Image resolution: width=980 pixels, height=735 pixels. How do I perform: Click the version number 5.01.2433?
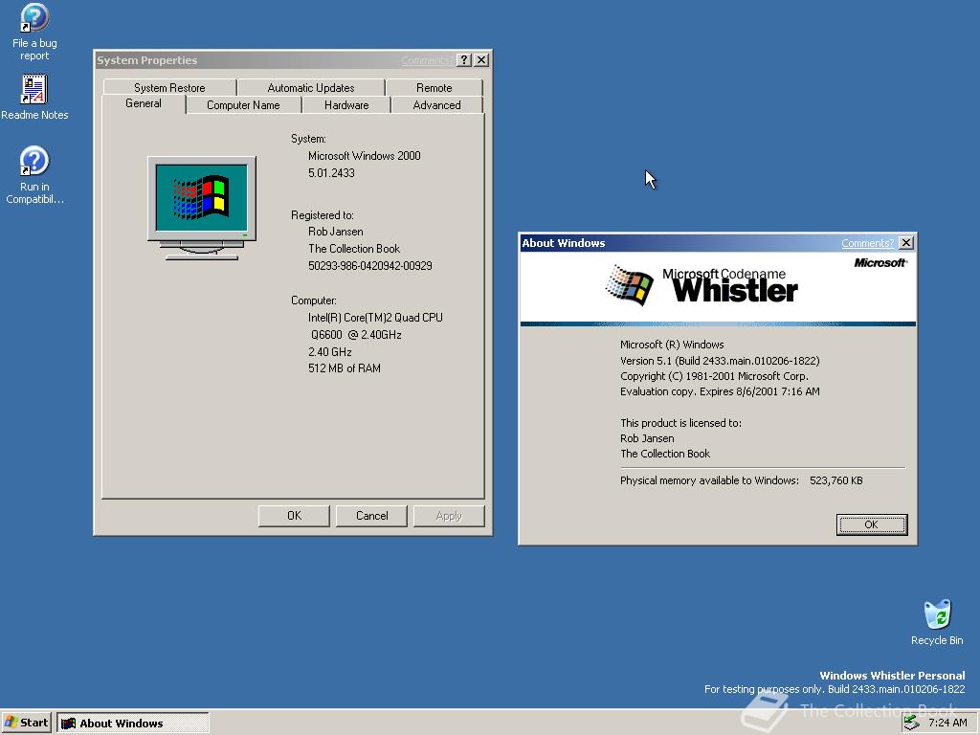(x=331, y=173)
